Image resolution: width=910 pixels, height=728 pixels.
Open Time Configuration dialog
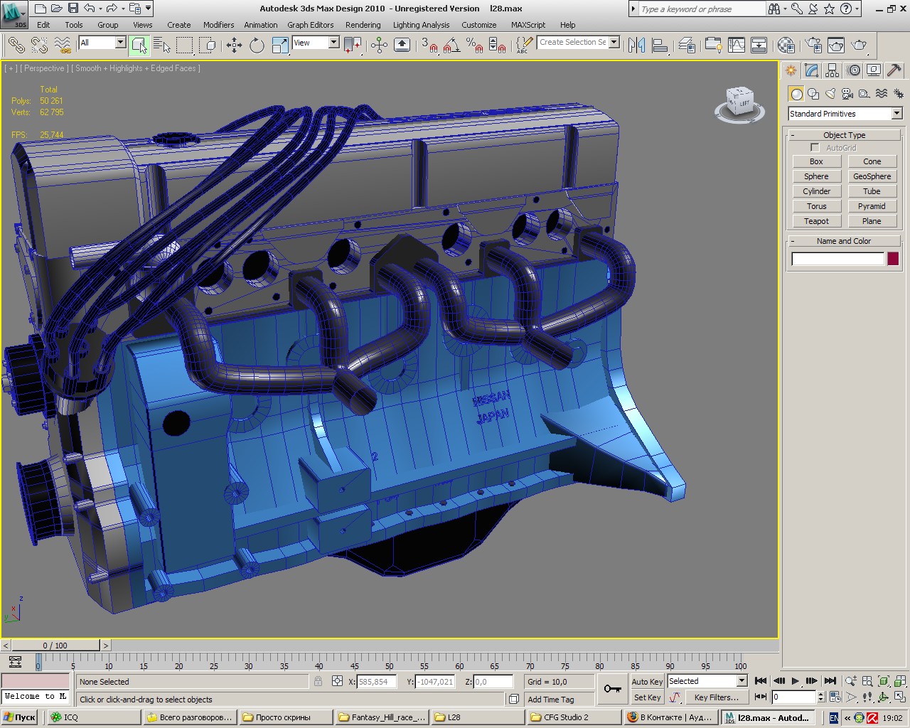pyautogui.click(x=835, y=697)
